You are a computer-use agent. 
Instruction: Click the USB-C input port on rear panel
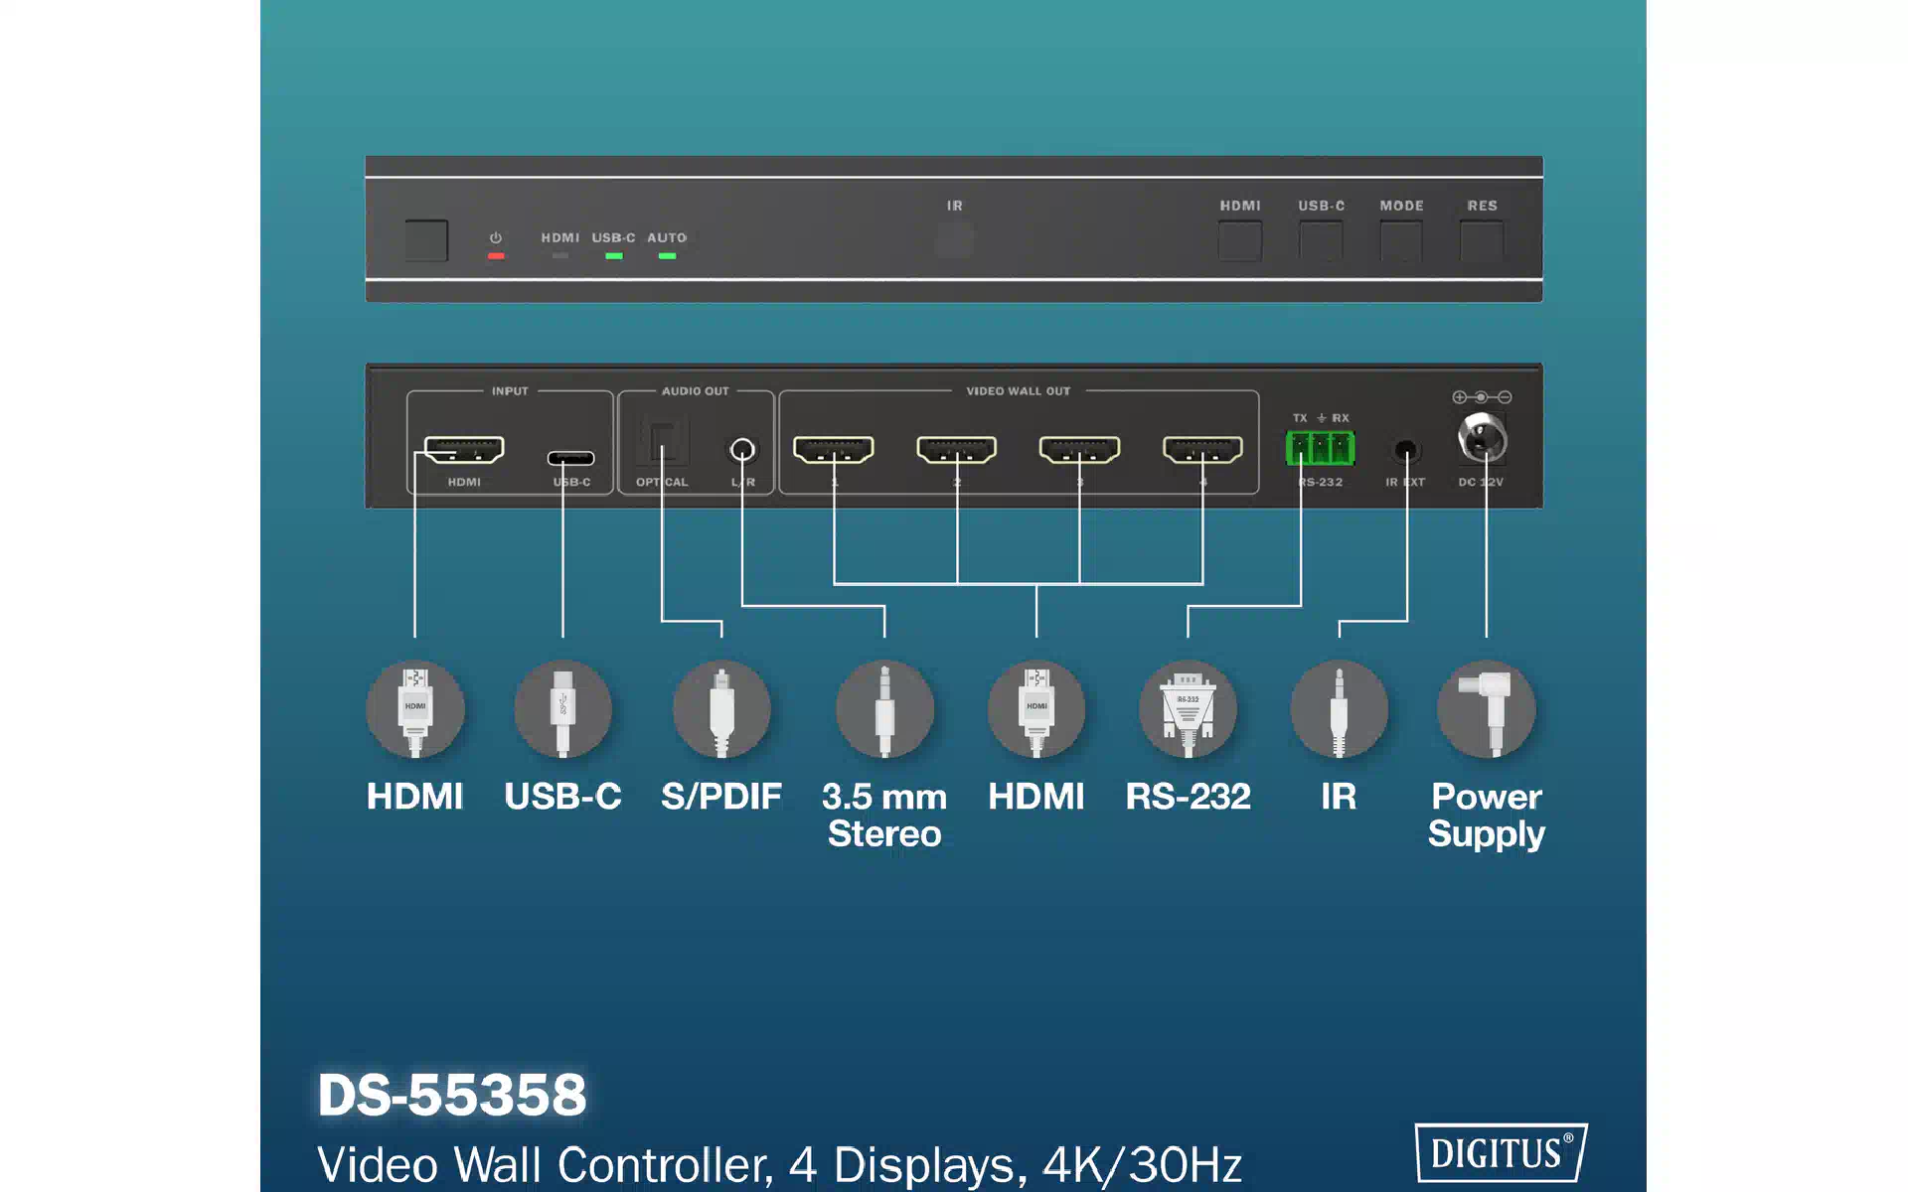[x=571, y=458]
